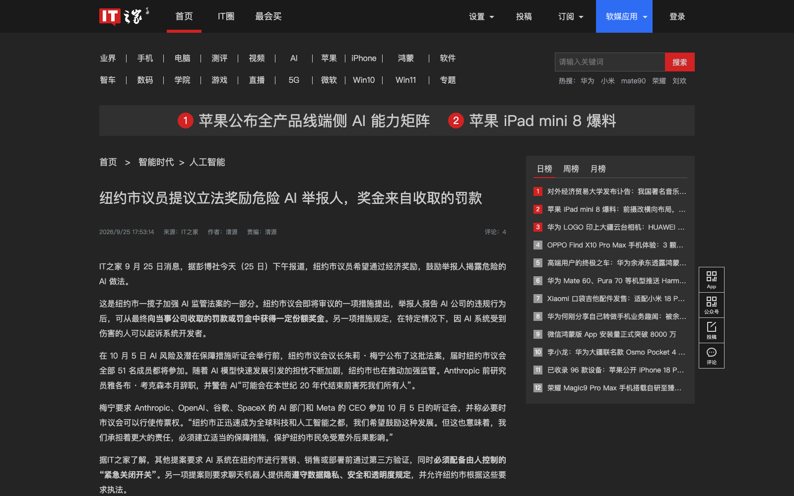Open ranked article 3 华为 LOGO 印上大疆云台相机
Viewport: 794px width, 496px height.
click(616, 227)
